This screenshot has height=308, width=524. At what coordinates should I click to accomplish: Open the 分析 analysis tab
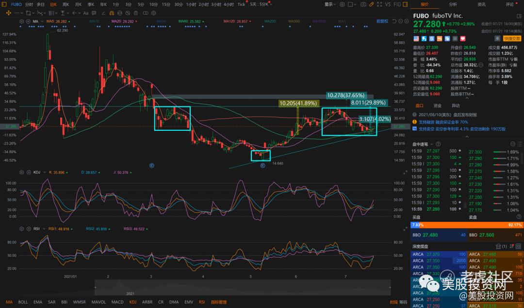coord(453,4)
